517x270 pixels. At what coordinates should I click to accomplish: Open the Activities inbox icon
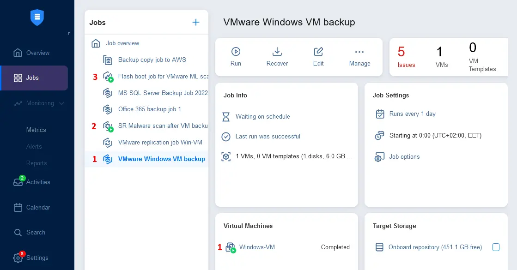click(18, 182)
